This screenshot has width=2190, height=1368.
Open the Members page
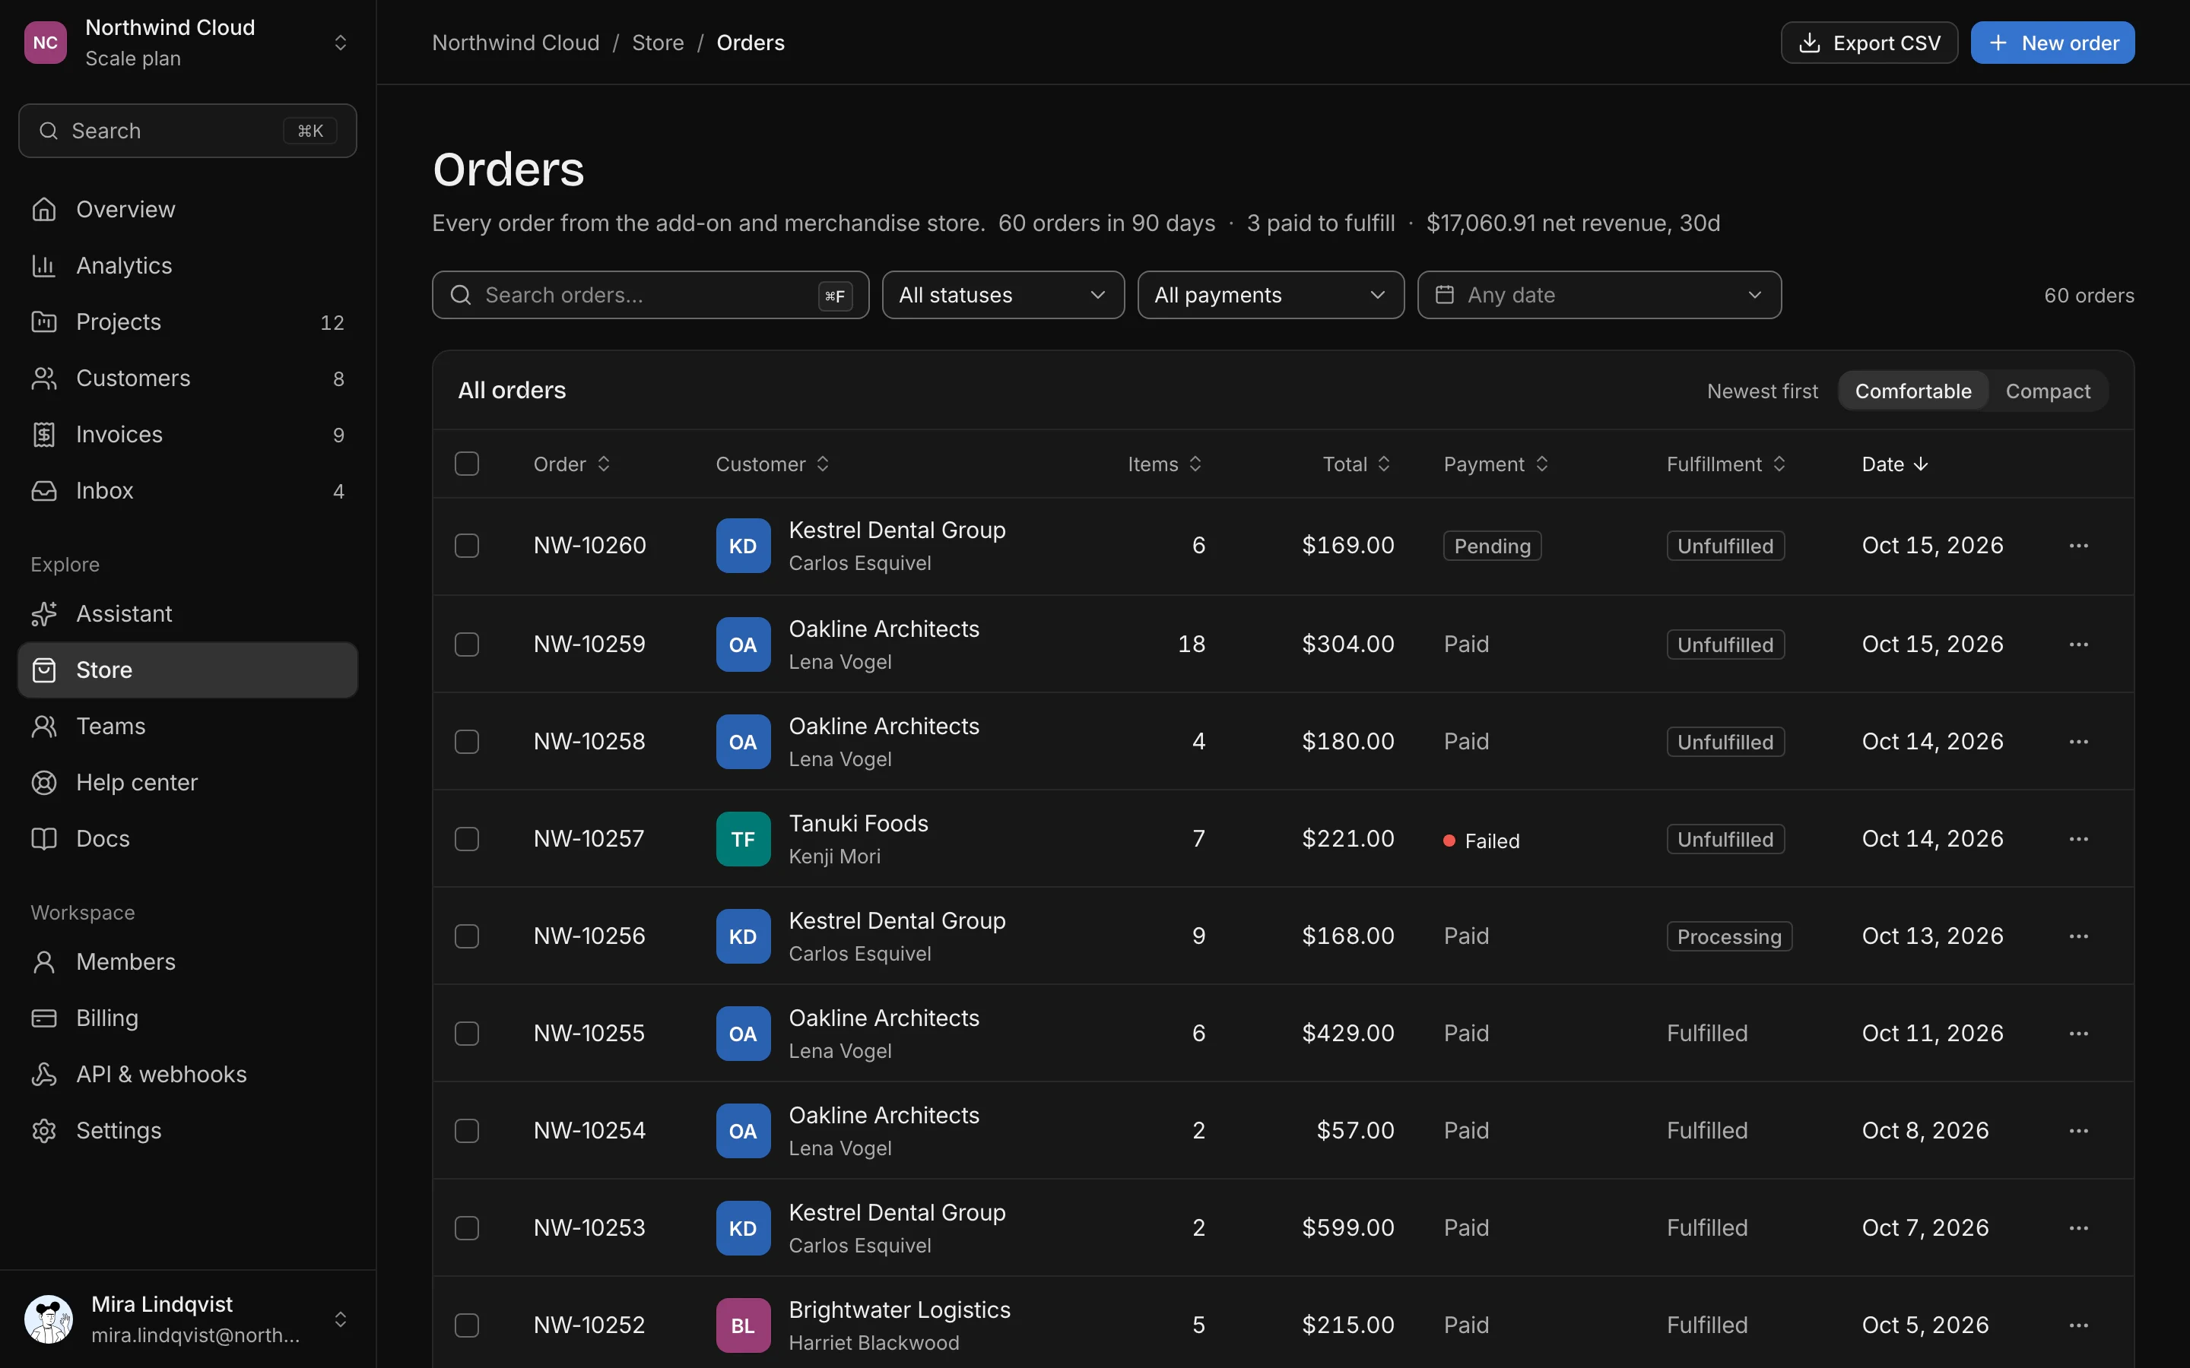click(x=187, y=961)
